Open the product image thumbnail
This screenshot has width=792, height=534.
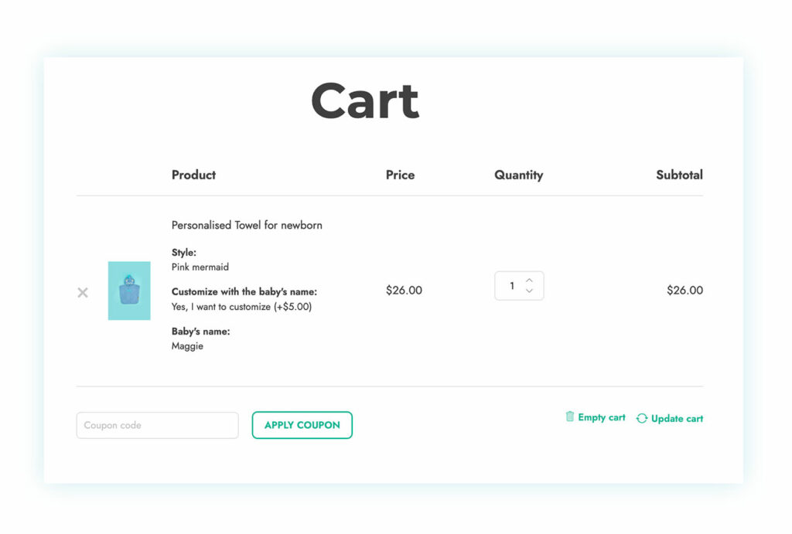point(128,292)
